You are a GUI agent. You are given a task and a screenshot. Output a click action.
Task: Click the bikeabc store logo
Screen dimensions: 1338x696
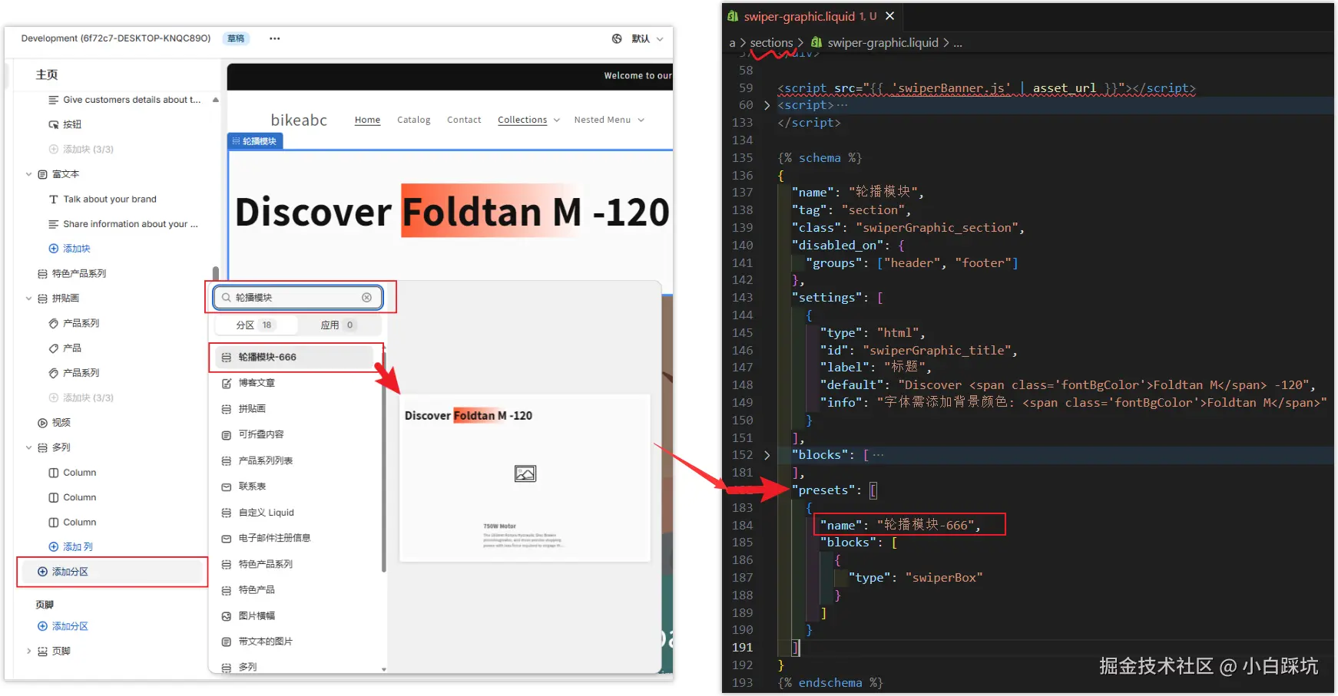tap(299, 120)
